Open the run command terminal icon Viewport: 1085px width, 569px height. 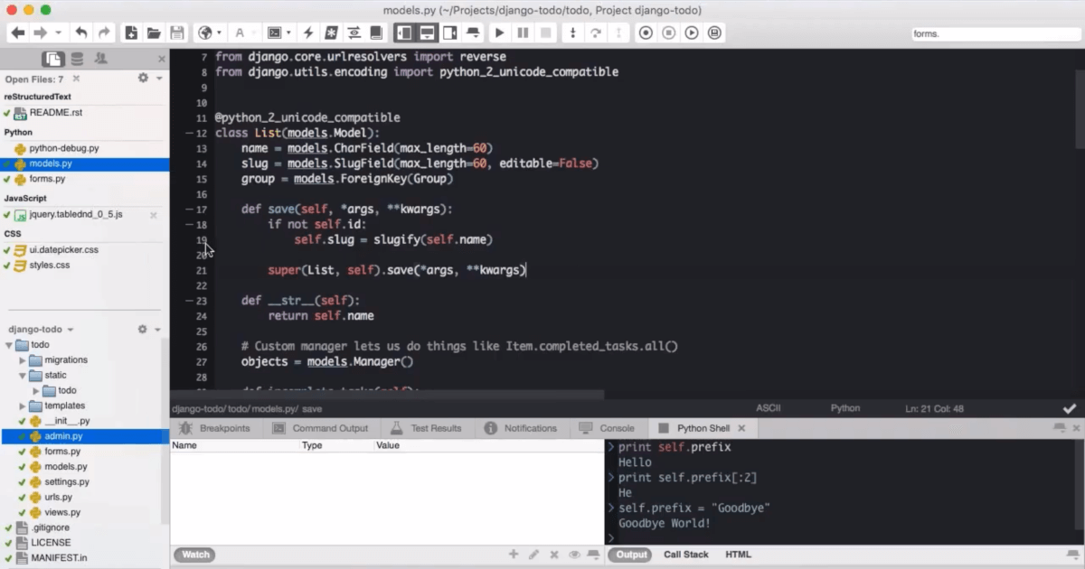(x=274, y=33)
